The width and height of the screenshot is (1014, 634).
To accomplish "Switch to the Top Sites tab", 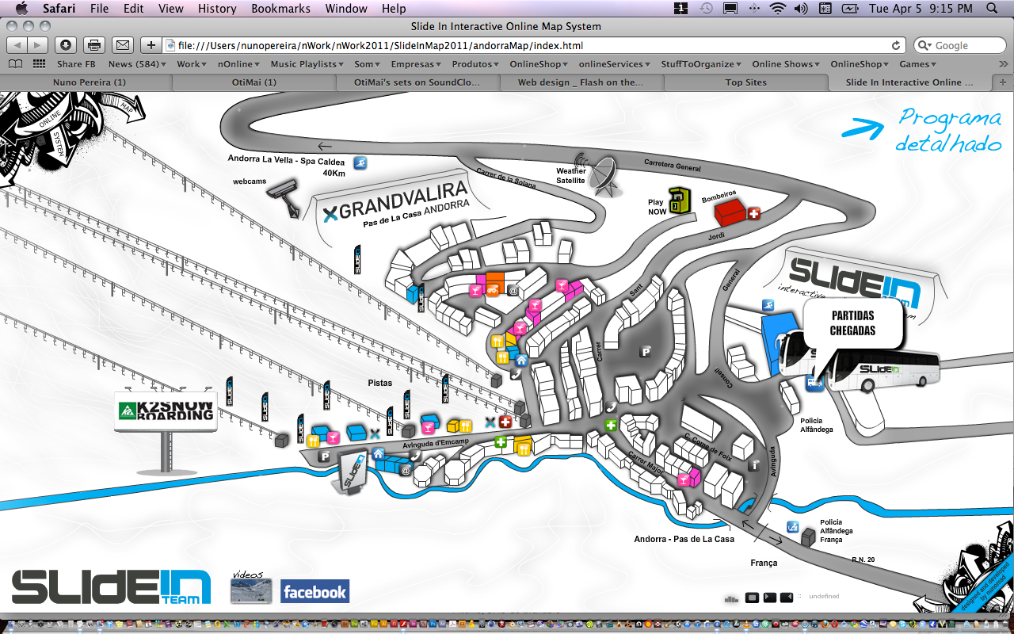I will [x=745, y=82].
